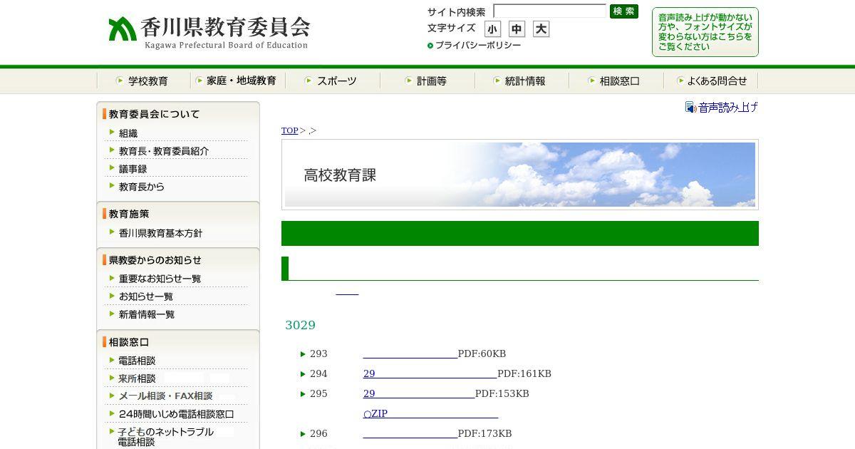Open 組織 in the sidebar
The height and width of the screenshot is (449, 855).
pyautogui.click(x=128, y=133)
